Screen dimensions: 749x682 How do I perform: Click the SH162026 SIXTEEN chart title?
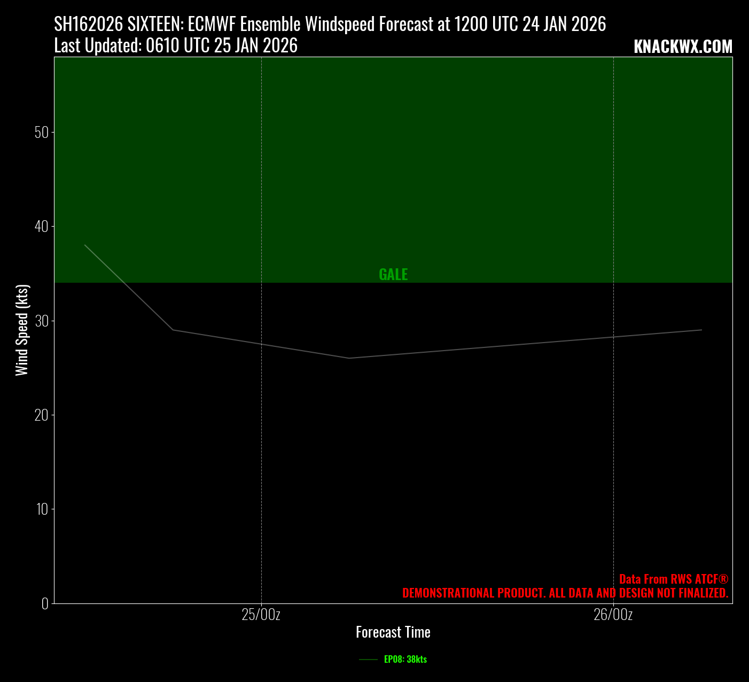point(330,24)
